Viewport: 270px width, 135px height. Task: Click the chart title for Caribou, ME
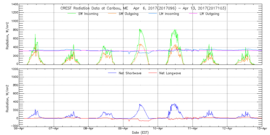(x=143, y=8)
